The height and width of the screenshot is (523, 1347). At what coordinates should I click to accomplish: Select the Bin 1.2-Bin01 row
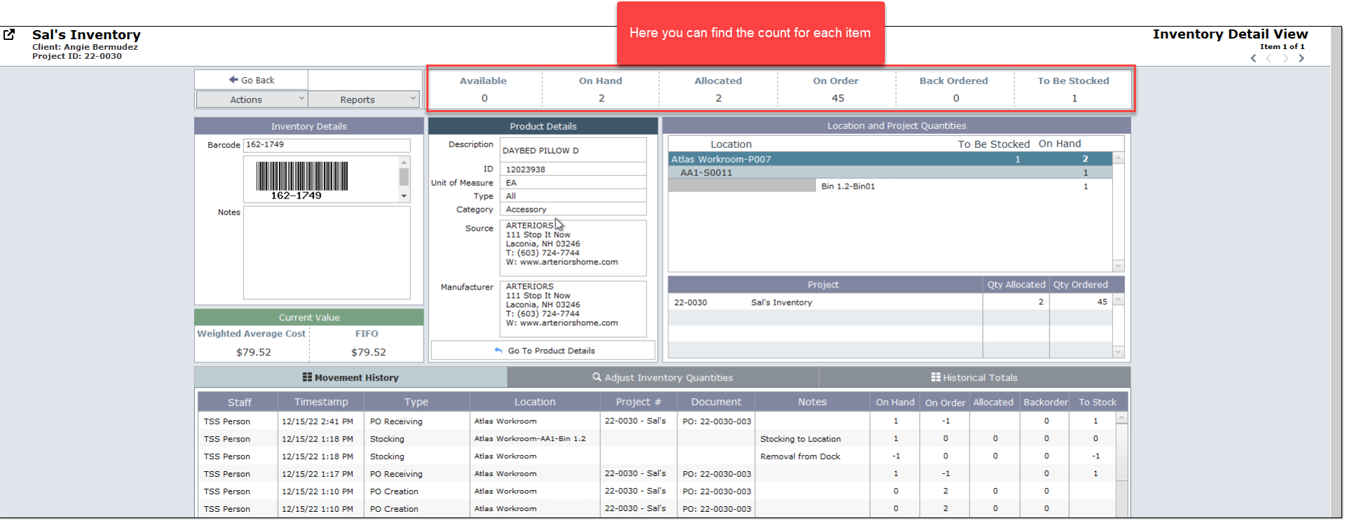point(891,186)
